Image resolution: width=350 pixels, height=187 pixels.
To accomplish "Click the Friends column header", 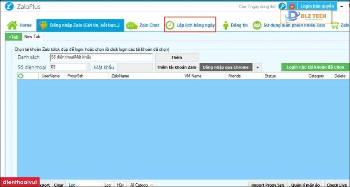I will tap(234, 76).
